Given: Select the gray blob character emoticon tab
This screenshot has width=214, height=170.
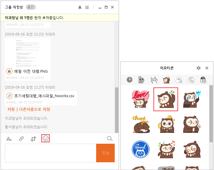Looking at the screenshot, I should [141, 80].
